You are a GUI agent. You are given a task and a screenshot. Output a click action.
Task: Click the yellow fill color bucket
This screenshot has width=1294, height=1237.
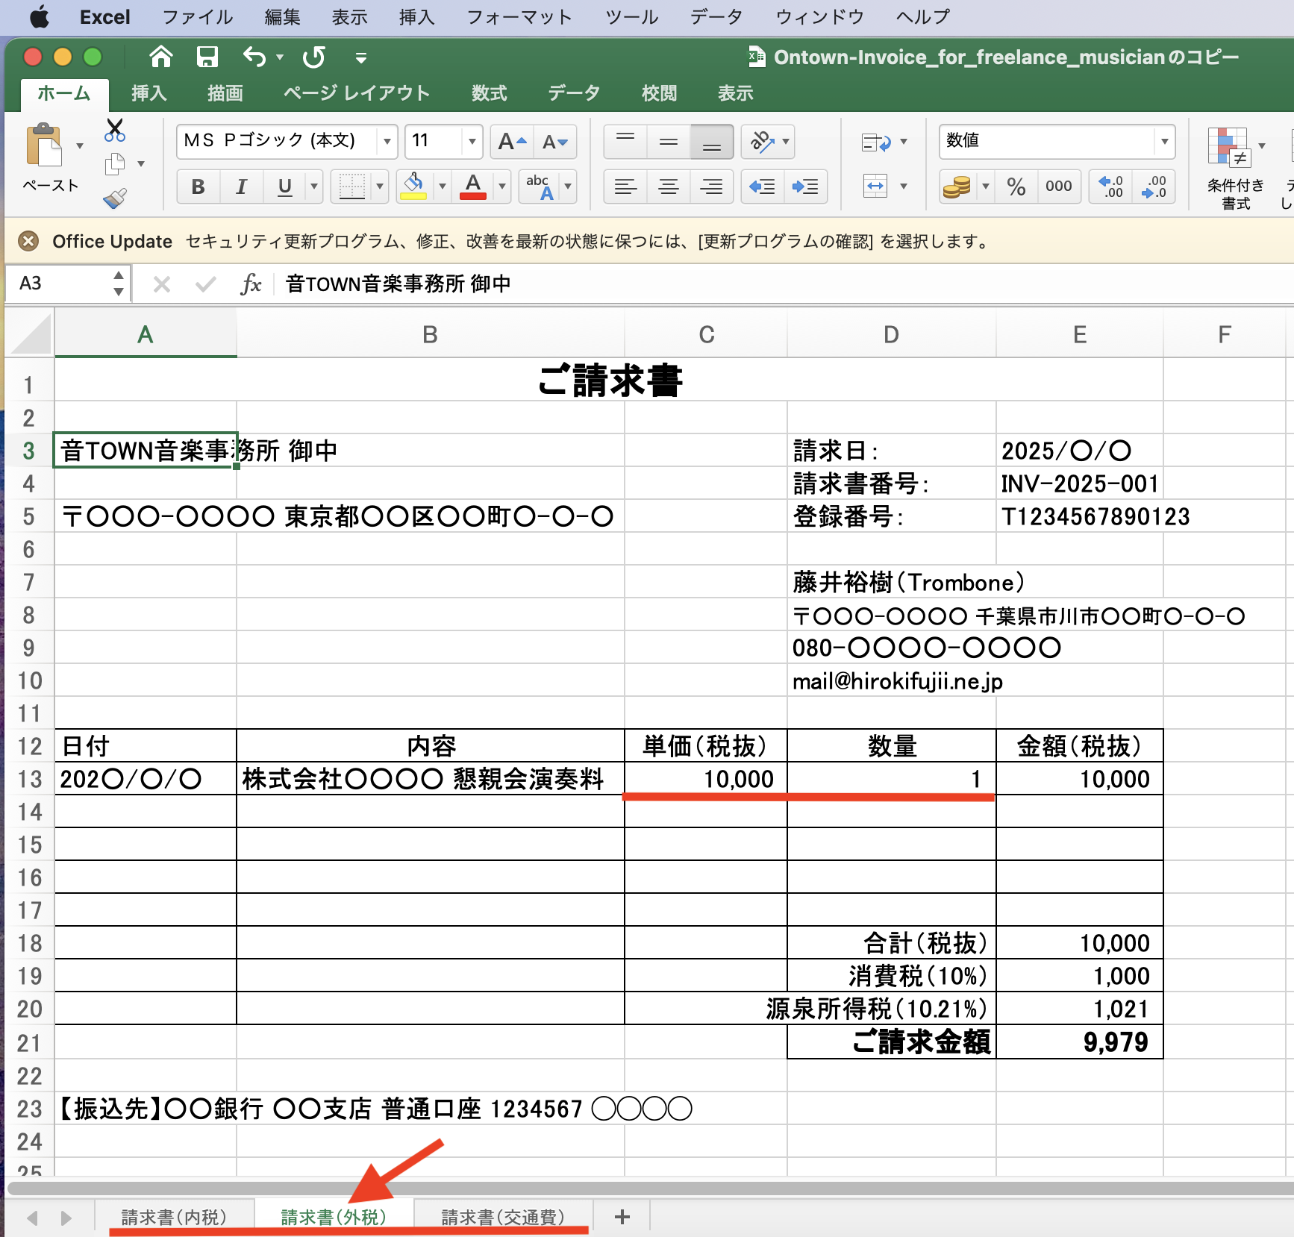(413, 187)
